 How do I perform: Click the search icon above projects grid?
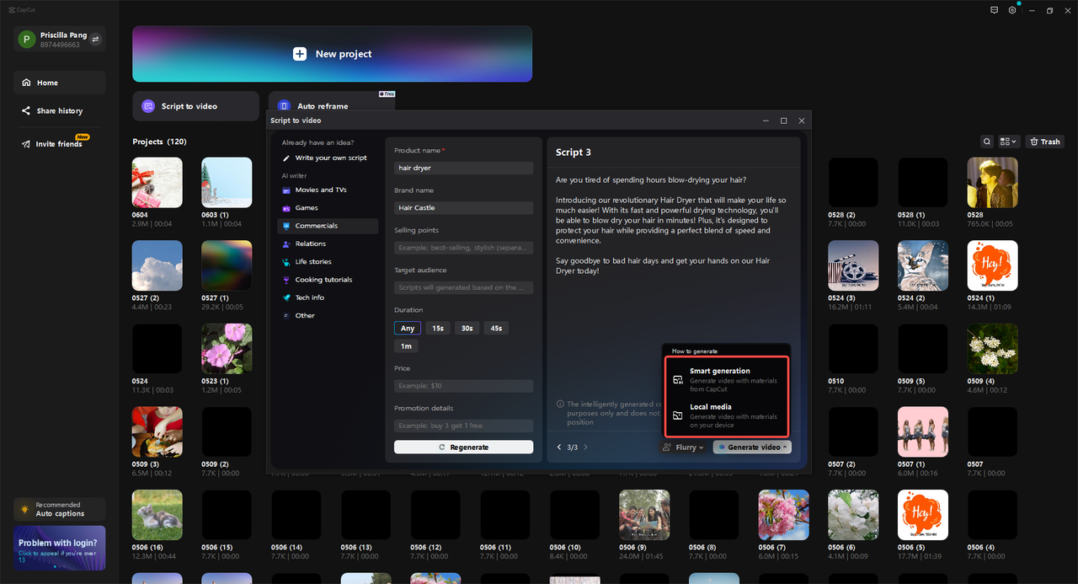point(987,142)
